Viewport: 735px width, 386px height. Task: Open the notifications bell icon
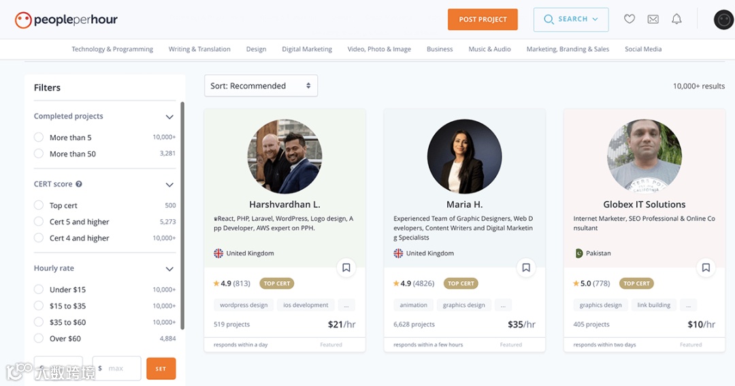[676, 19]
